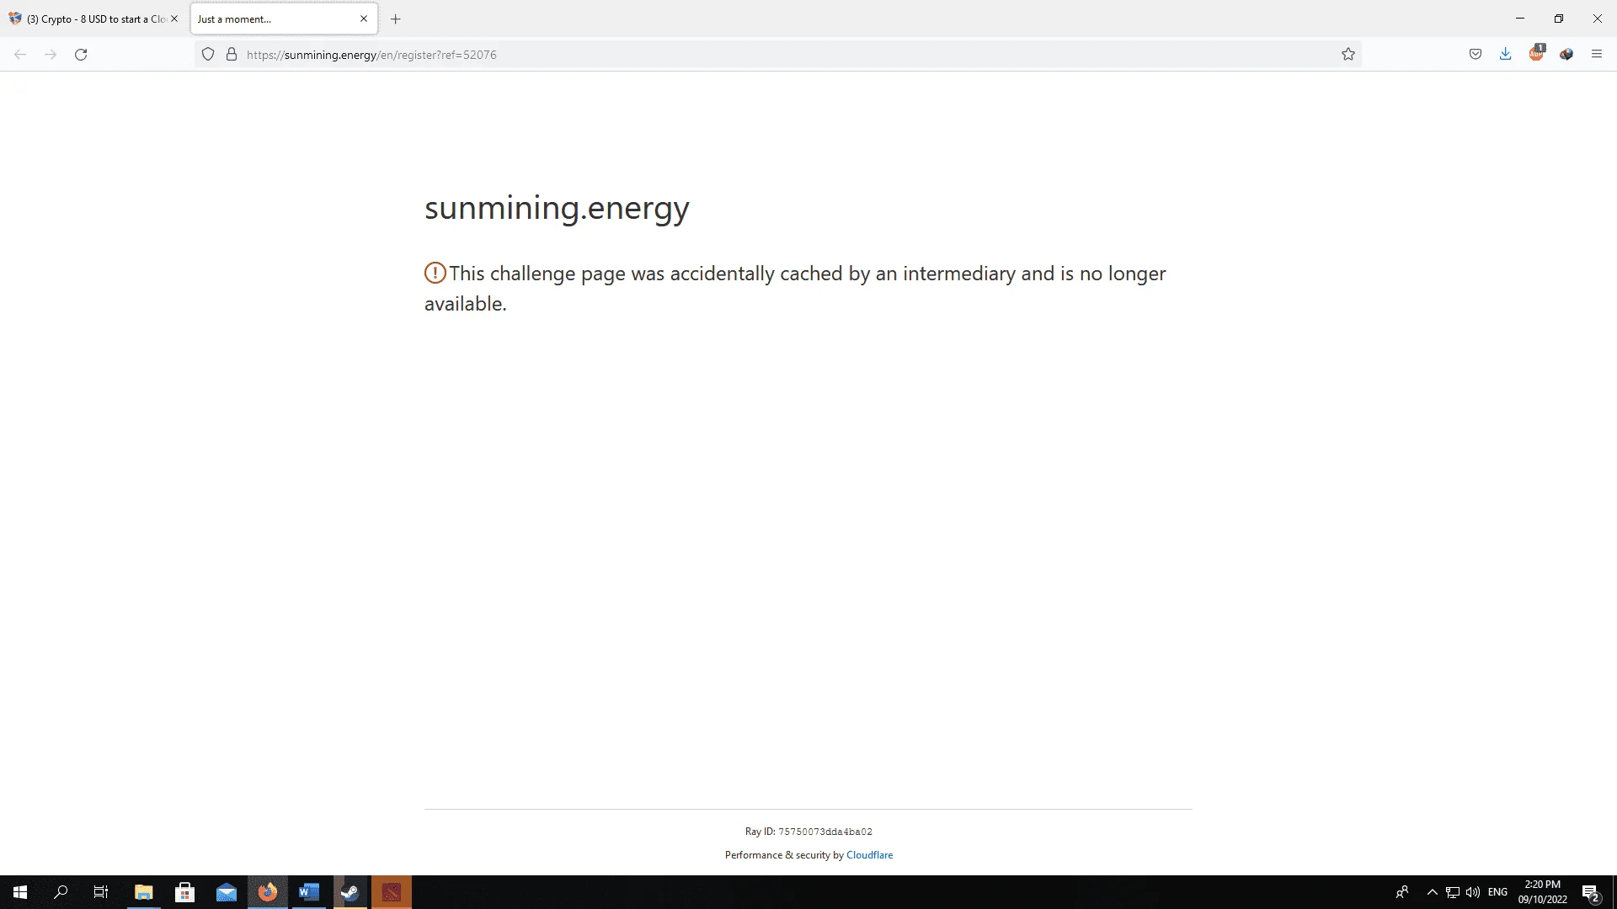
Task: Open the notification action center
Action: tap(1591, 893)
